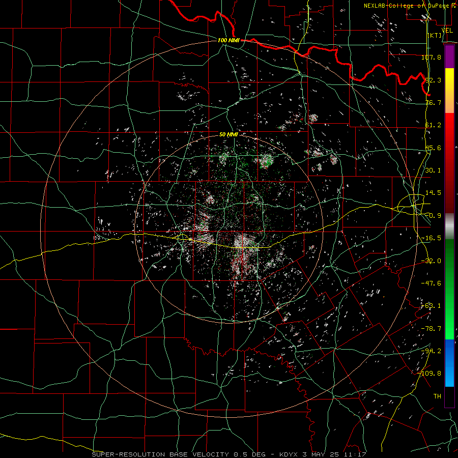Screen dimensions: 458x458
Task: Click the 45.6 scale value
Action: [433, 148]
